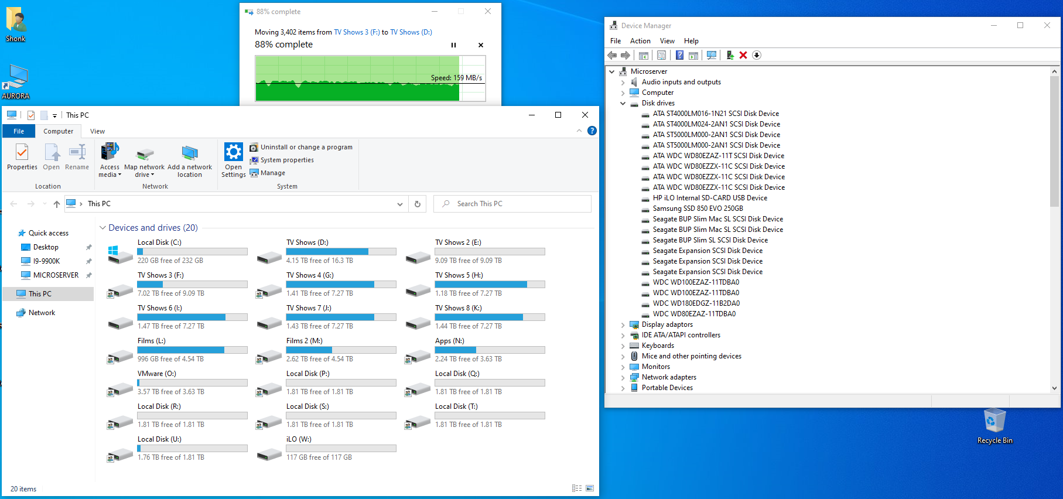Select Local Disk (C:) drive

(177, 252)
